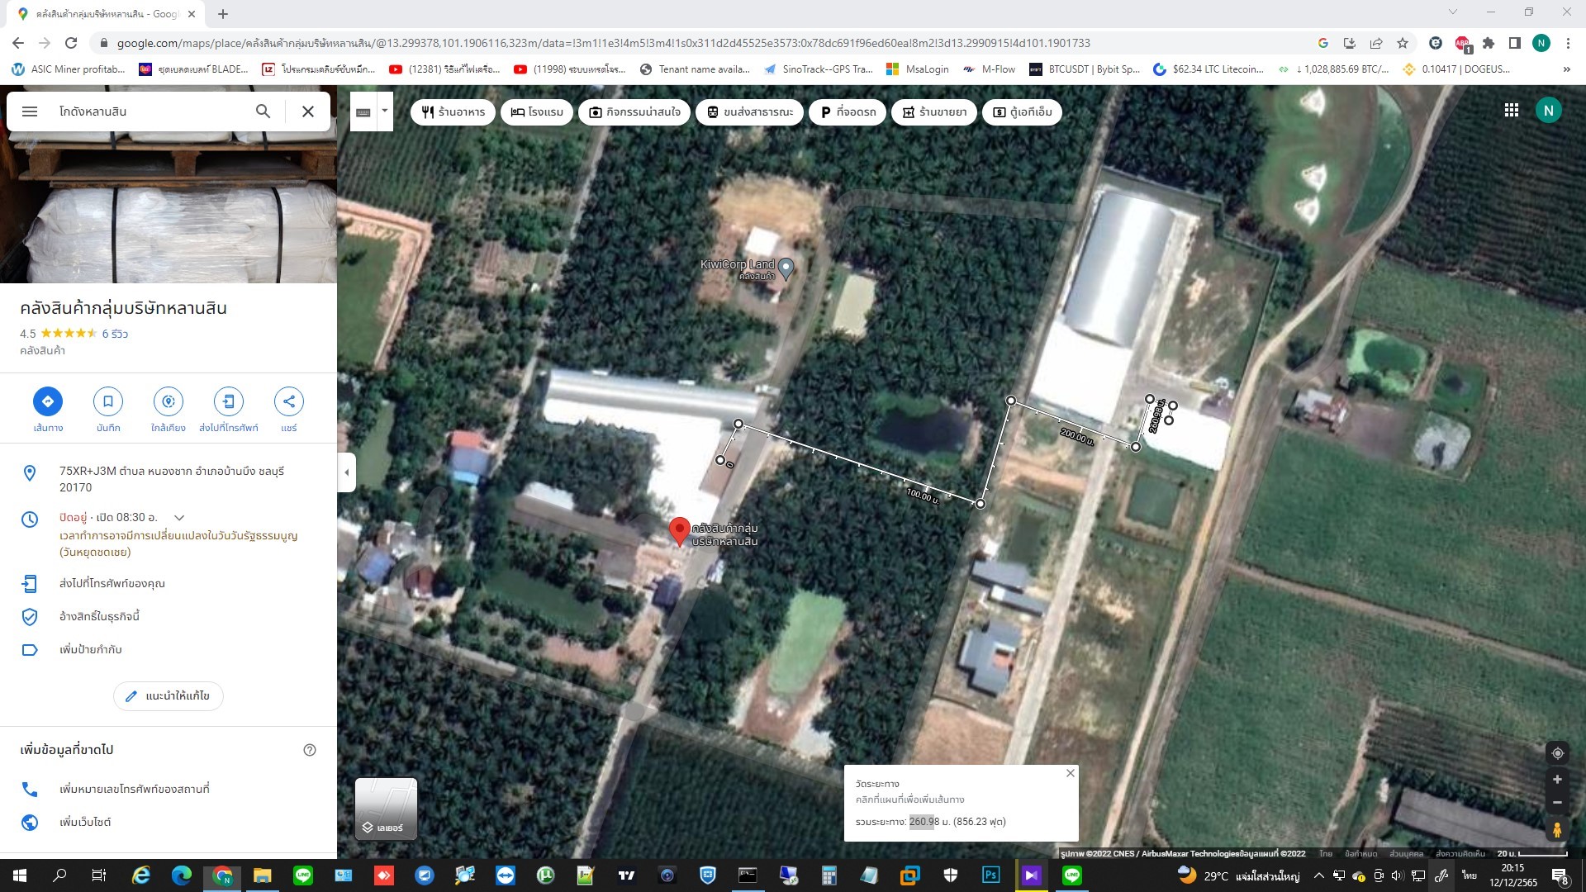The height and width of the screenshot is (892, 1586).
Task: Open the 6 reviews link
Action: point(115,334)
